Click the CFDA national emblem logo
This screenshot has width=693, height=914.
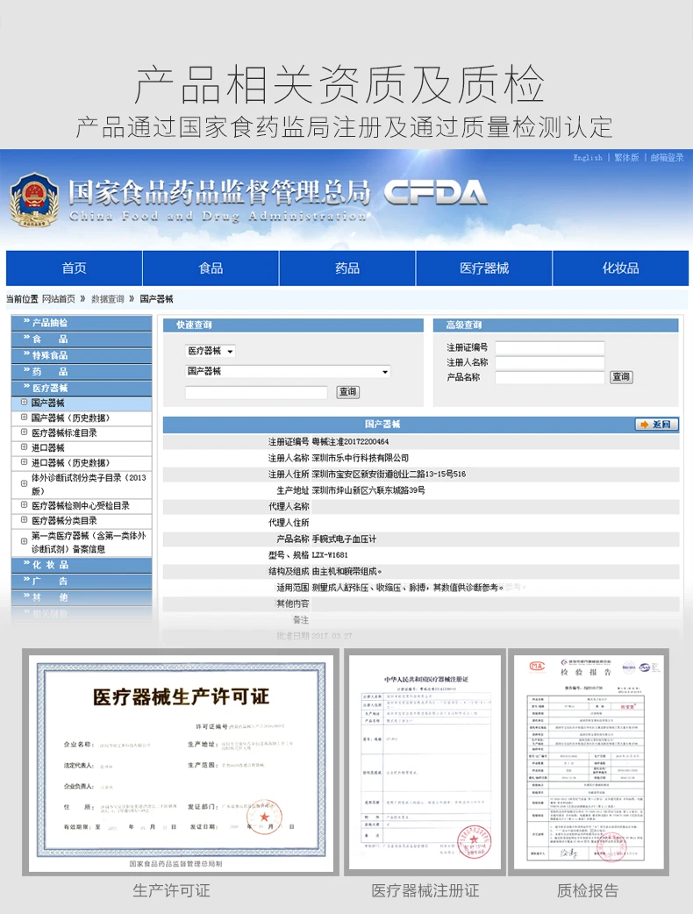pos(34,200)
